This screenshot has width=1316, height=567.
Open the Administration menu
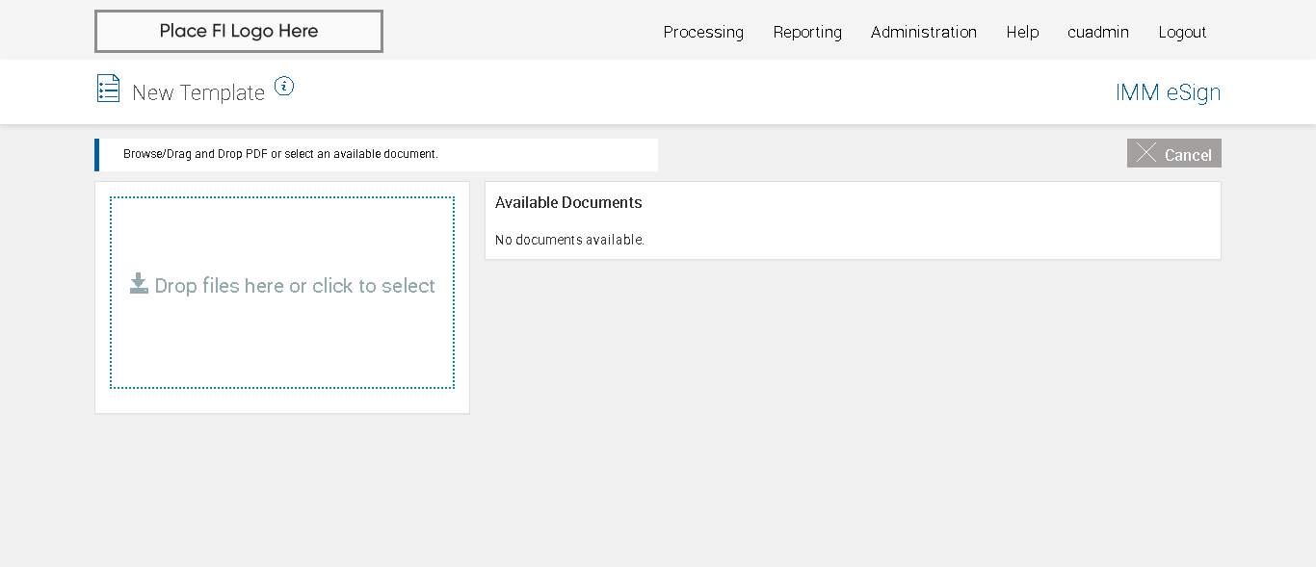[x=923, y=32]
